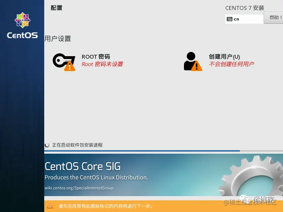Image resolution: width=283 pixels, height=212 pixels.
Task: Select the 配置 header at the top
Action: pos(57,8)
